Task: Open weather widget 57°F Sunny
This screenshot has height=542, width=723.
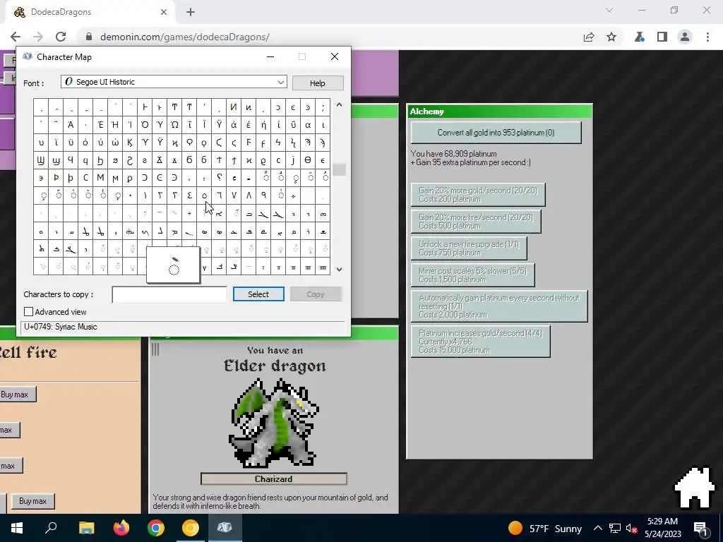Action: click(x=545, y=528)
